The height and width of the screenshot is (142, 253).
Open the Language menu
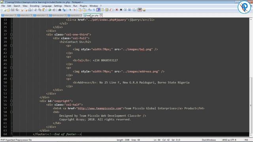tap(47, 6)
